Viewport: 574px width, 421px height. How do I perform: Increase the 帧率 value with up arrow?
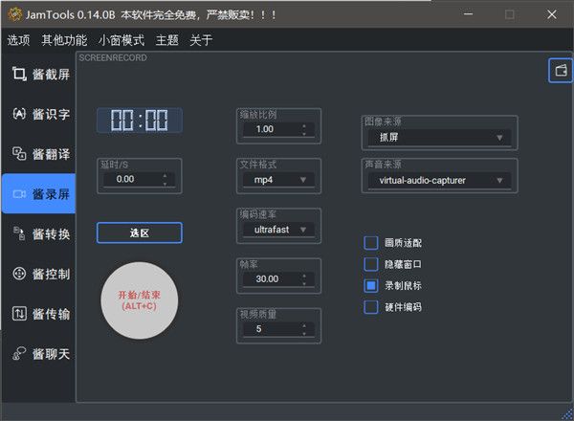point(304,276)
